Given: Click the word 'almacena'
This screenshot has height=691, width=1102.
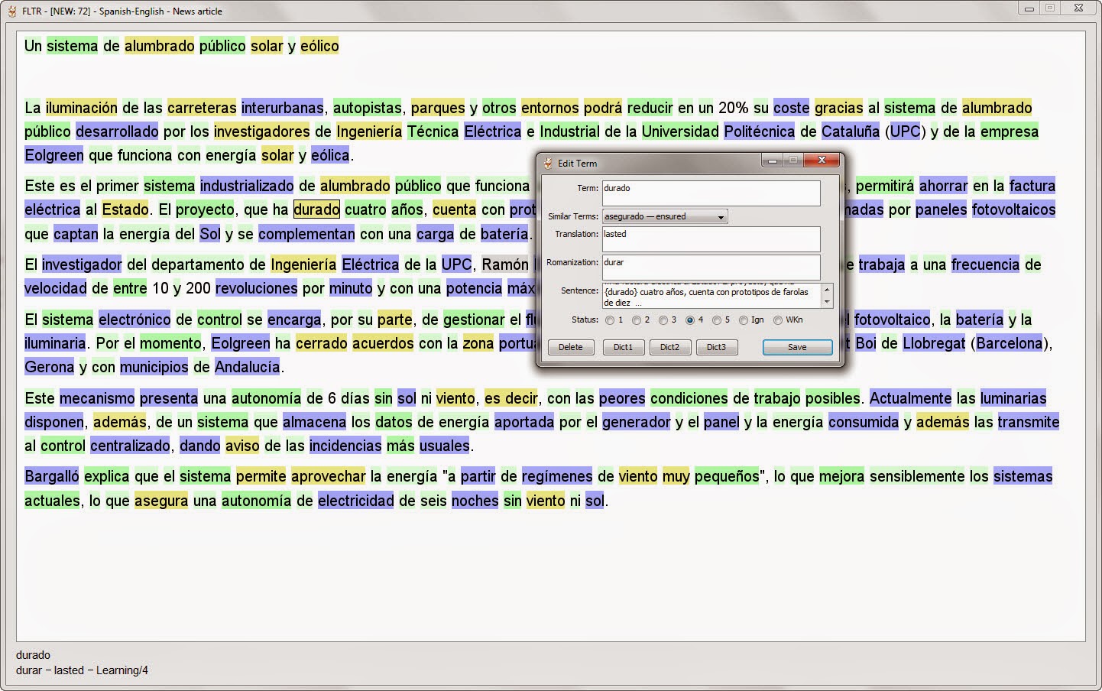Looking at the screenshot, I should coord(315,422).
